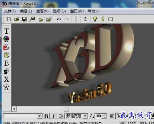The image size is (154, 124).
Task: Open the 窗口(W) menu
Action: pos(77,11)
